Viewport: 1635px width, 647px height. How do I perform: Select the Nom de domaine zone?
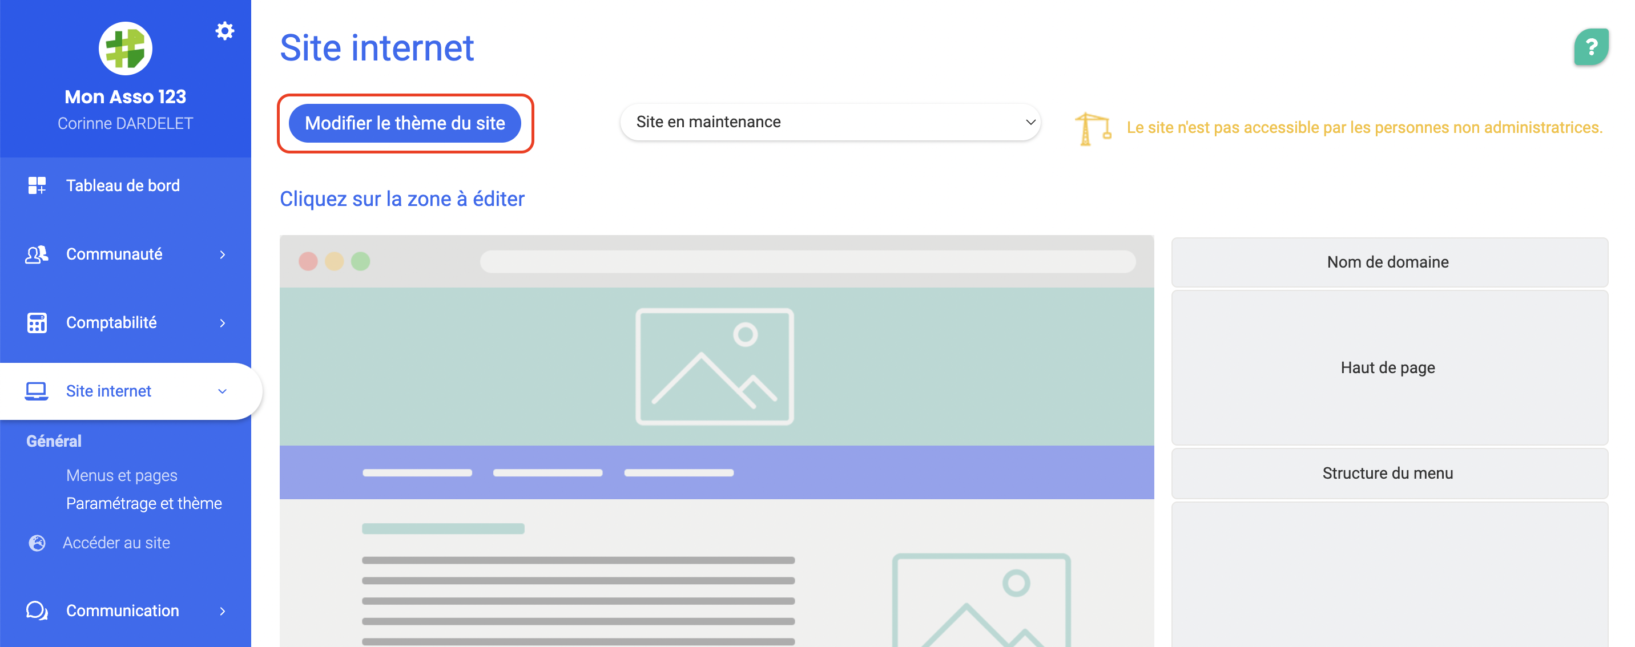[1389, 262]
